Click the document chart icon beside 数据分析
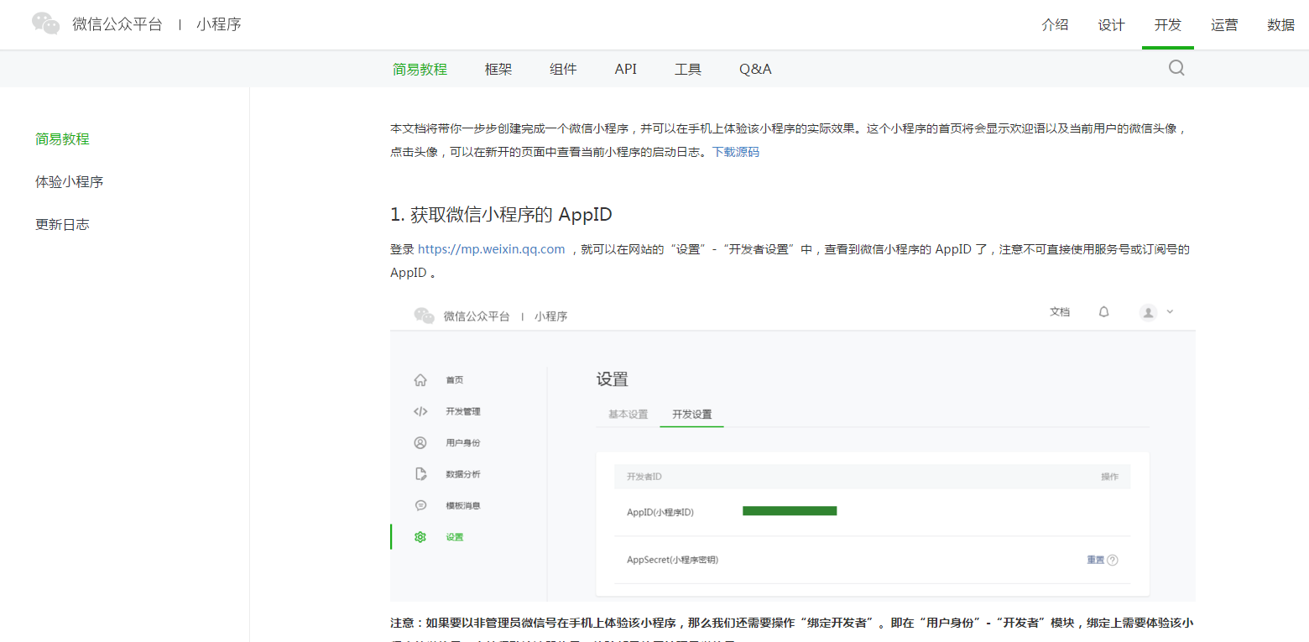 [420, 474]
